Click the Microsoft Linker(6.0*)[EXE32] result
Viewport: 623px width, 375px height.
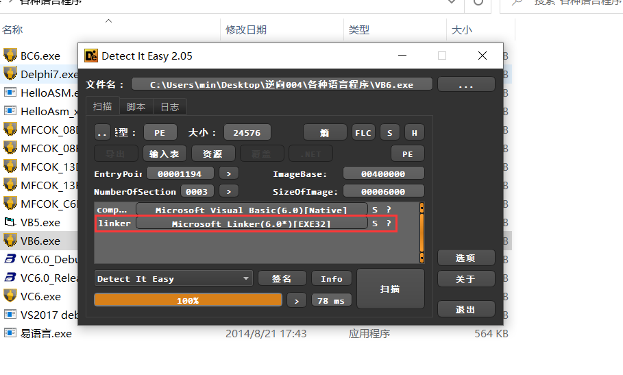[252, 223]
